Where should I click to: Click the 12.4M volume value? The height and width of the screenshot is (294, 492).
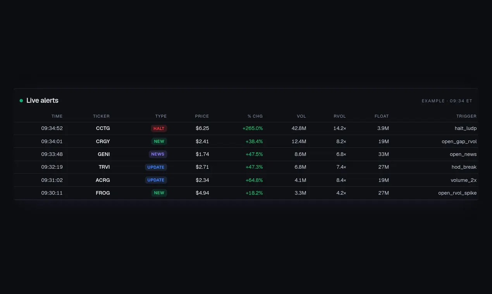pos(299,142)
